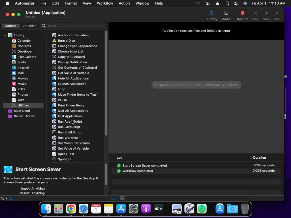Screen dimensions: 291x218
Task: Open the Action menu in the menu bar
Action: click(124, 3)
